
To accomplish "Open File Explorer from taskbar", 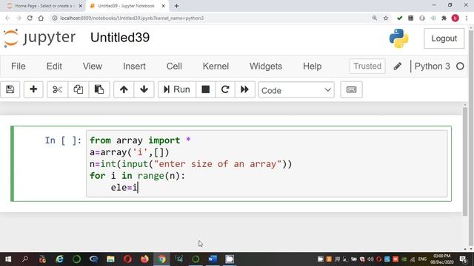I will pyautogui.click(x=110, y=259).
